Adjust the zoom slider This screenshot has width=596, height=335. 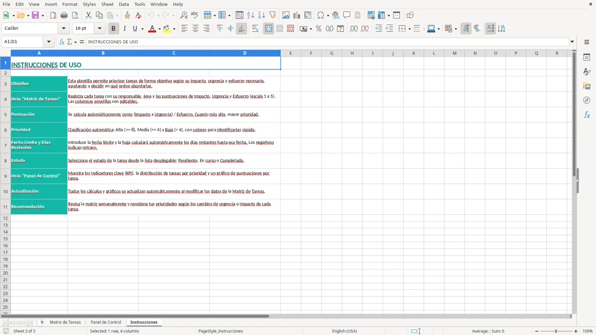(556, 331)
